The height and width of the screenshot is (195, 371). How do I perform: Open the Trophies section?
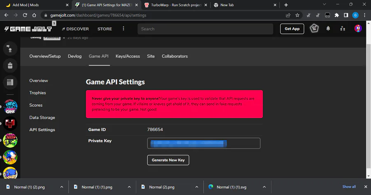click(38, 93)
